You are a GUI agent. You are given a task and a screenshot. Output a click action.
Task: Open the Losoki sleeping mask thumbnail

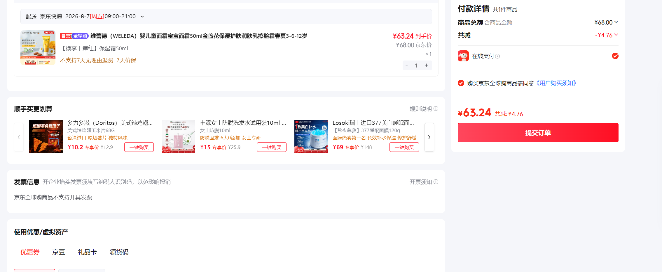(311, 136)
